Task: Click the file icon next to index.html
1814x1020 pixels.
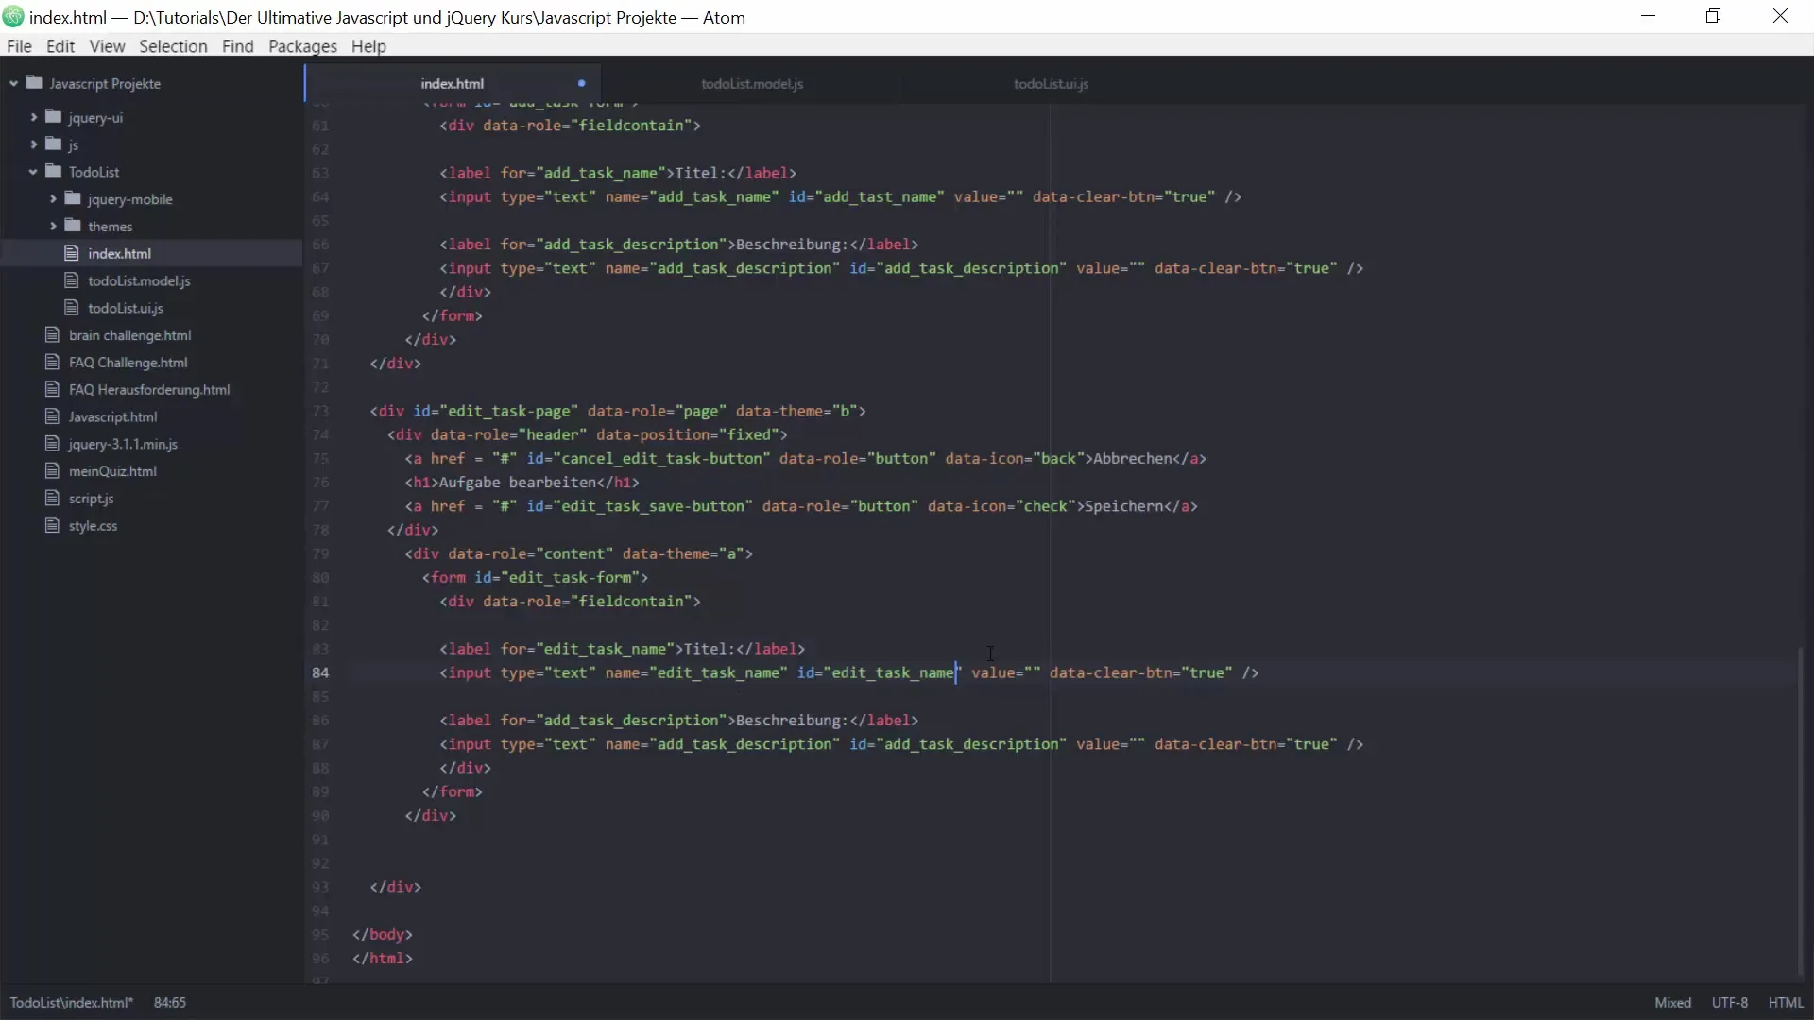Action: pyautogui.click(x=71, y=253)
